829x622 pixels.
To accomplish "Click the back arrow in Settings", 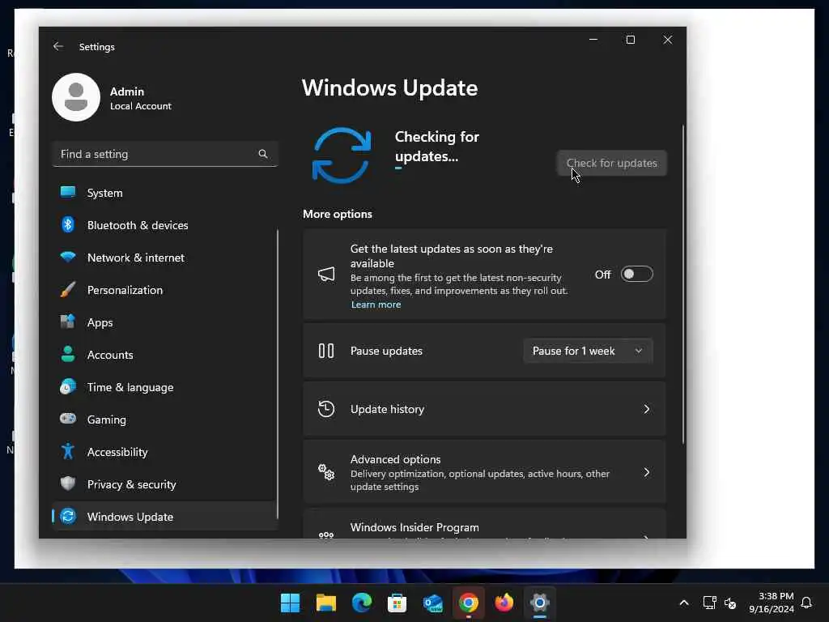I will [58, 46].
